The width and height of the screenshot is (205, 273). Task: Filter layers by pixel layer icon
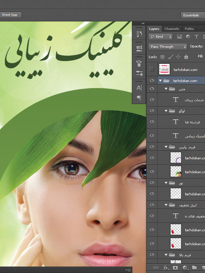[179, 37]
